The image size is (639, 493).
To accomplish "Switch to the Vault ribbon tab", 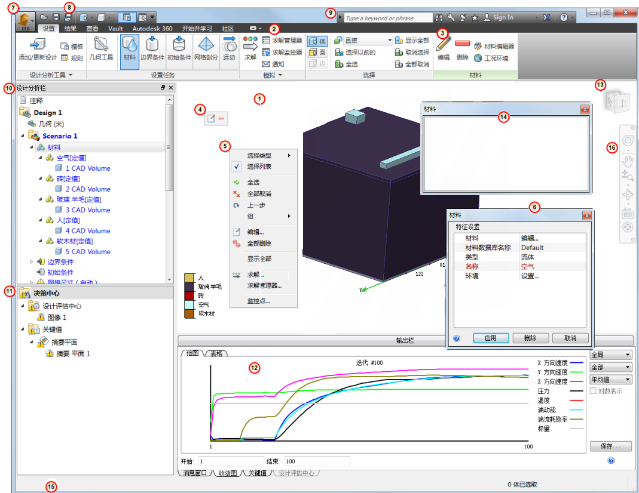I will point(115,29).
